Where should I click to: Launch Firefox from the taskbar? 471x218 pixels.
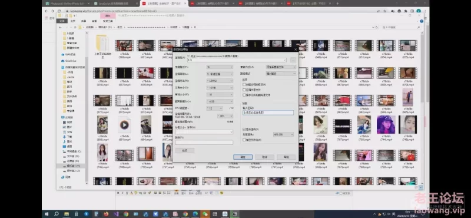tap(106, 214)
